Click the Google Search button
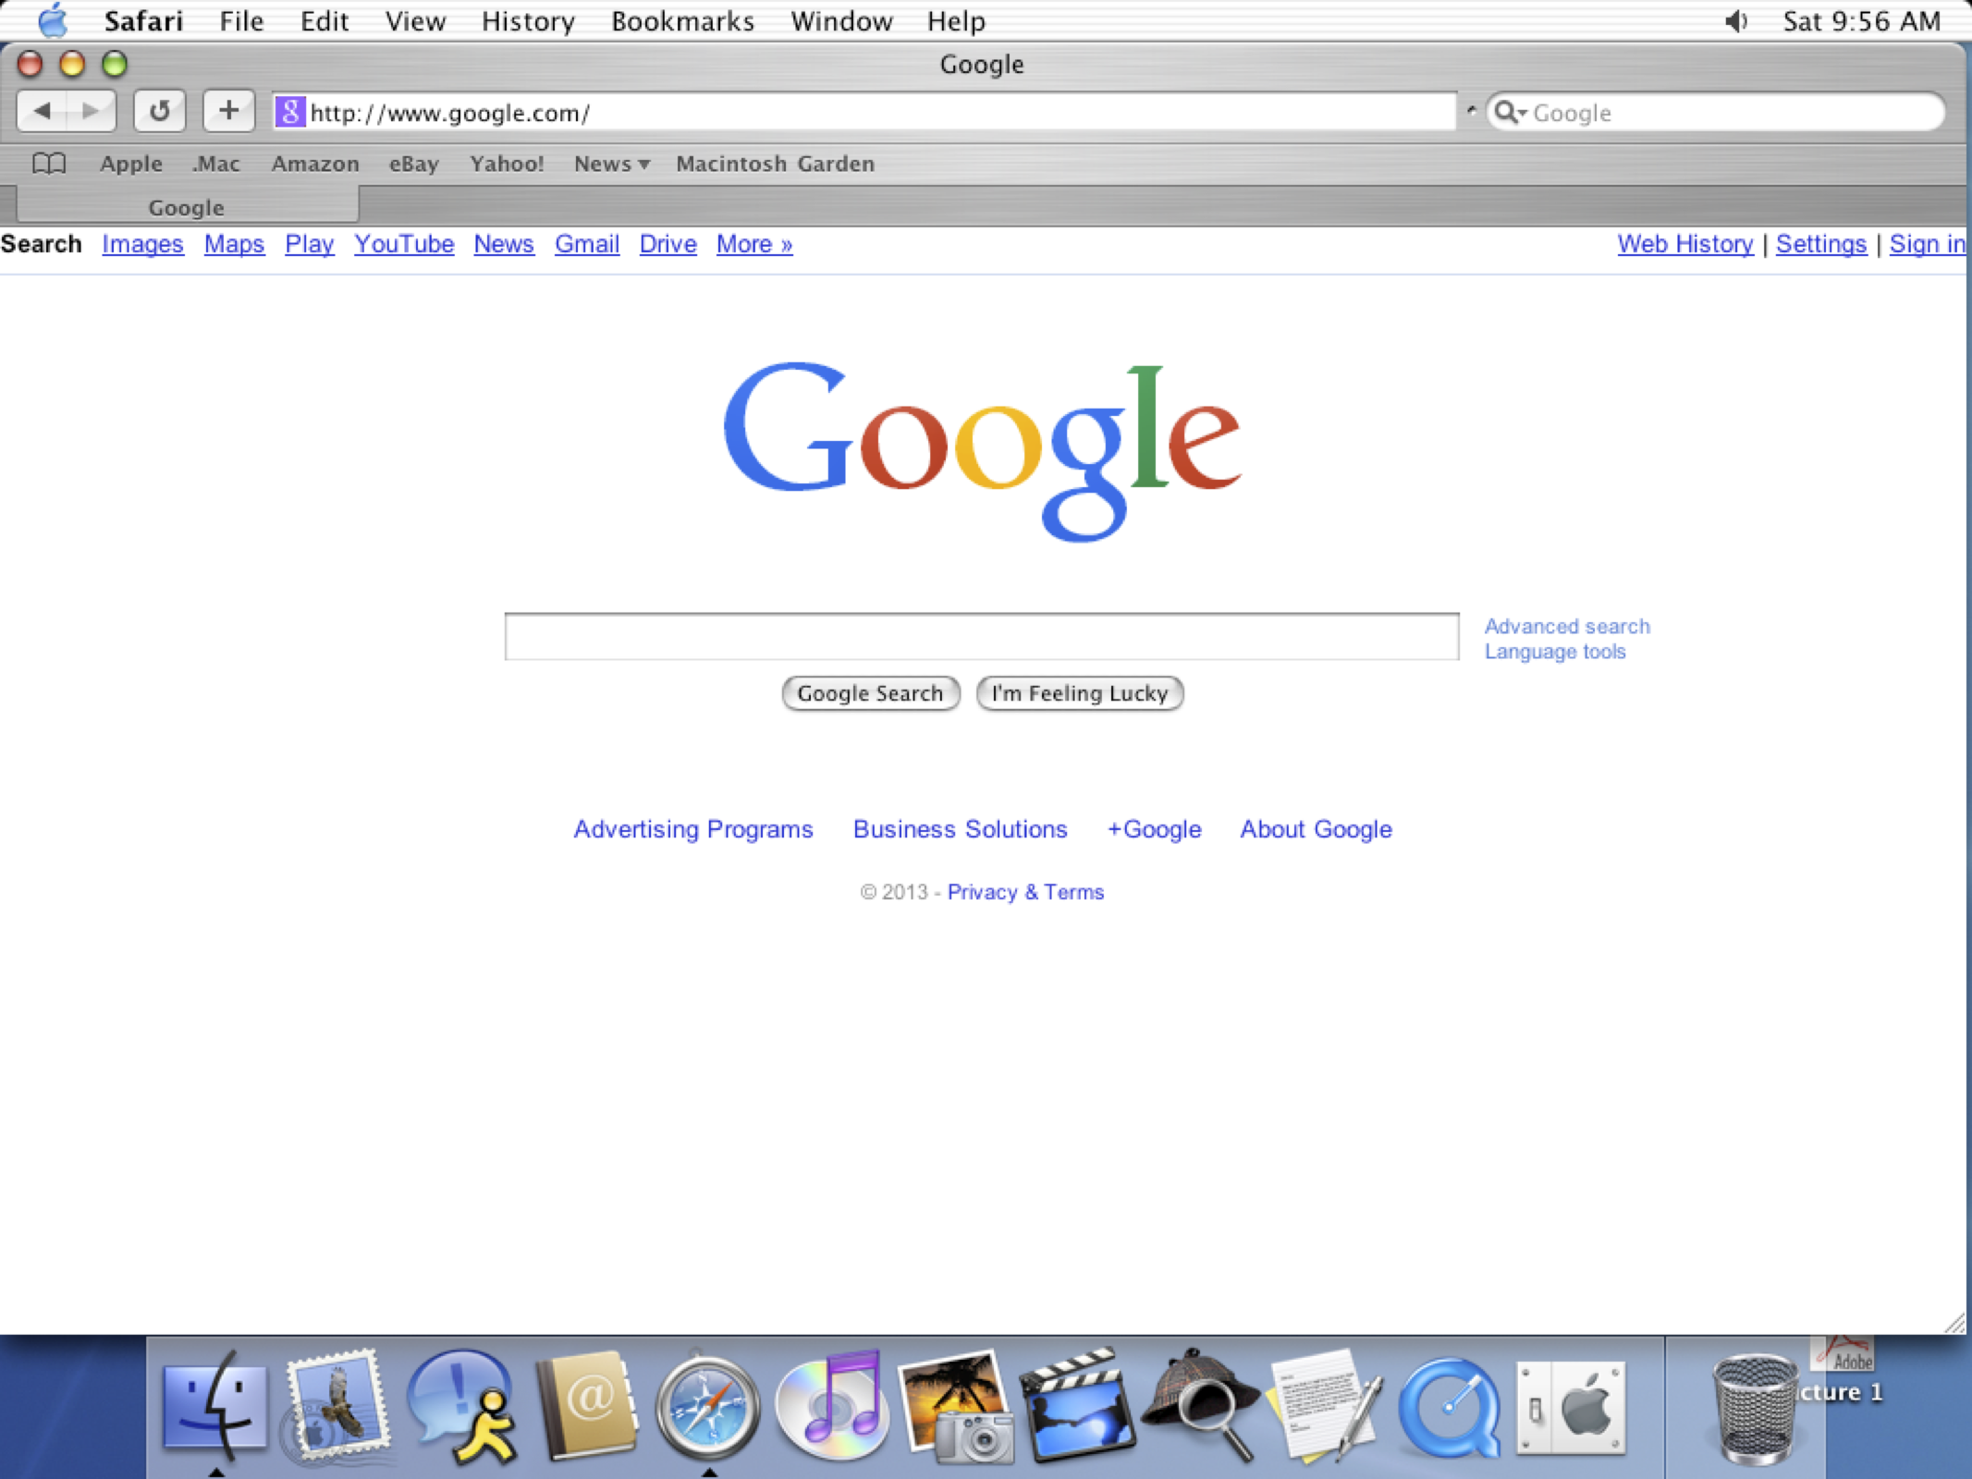 [x=871, y=693]
